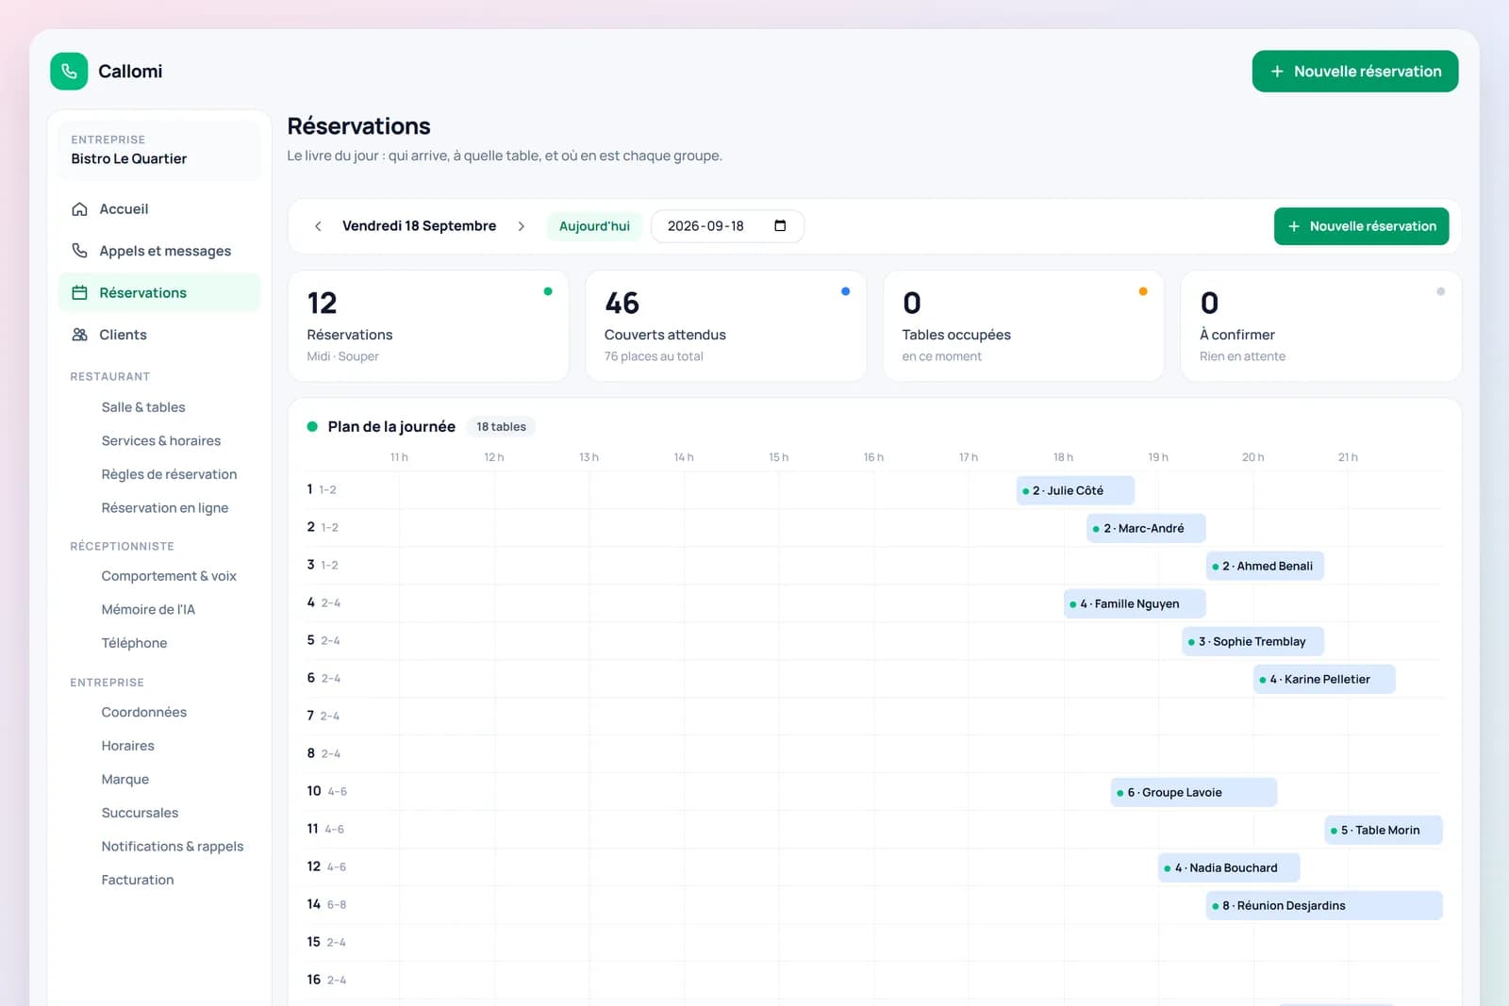Image resolution: width=1509 pixels, height=1006 pixels.
Task: Jump to today with Aujourd'hui button
Action: [594, 226]
